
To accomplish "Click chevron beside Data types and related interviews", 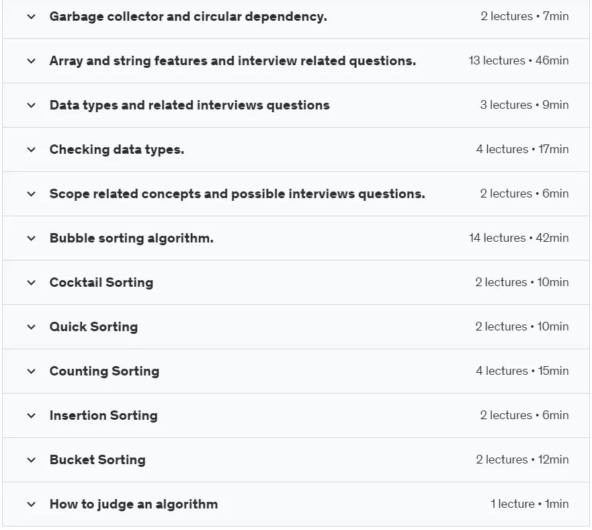I will 32,105.
